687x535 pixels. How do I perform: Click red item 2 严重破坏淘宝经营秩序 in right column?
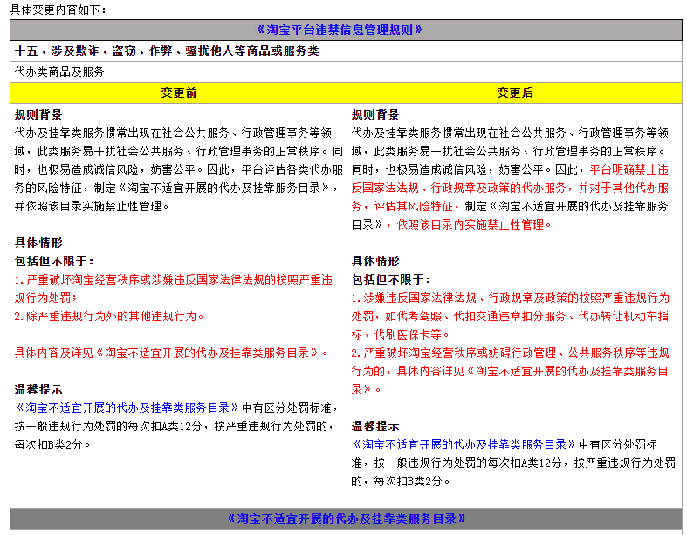point(510,371)
